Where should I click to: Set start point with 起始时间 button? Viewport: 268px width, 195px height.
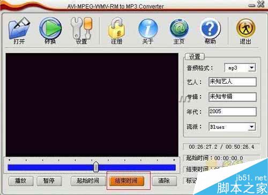[88, 181]
